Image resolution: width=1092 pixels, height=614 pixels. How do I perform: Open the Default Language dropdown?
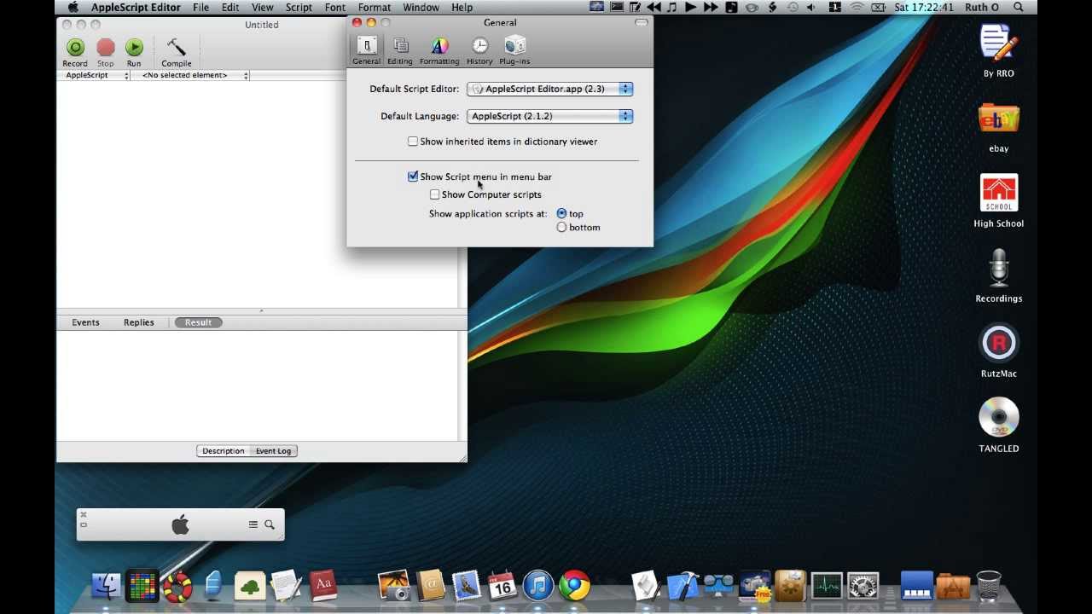(x=550, y=116)
